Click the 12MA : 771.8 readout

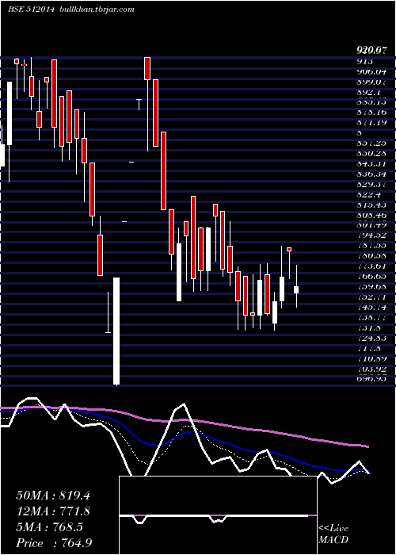53,511
